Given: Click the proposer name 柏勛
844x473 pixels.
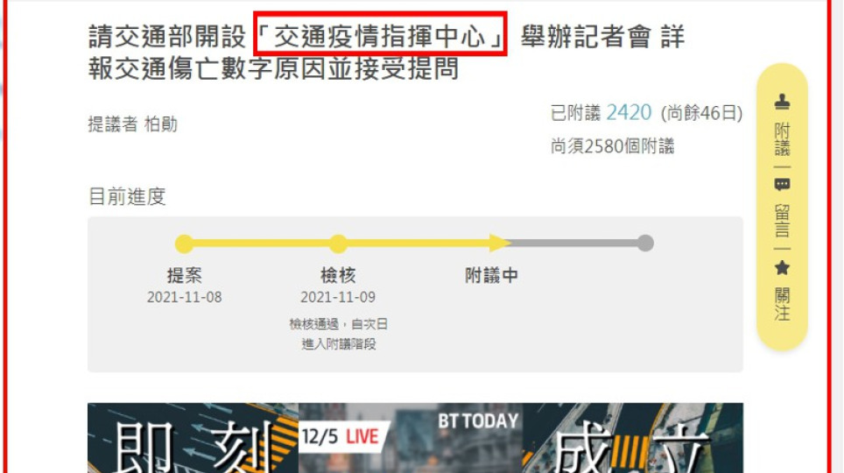Looking at the screenshot, I should 161,124.
